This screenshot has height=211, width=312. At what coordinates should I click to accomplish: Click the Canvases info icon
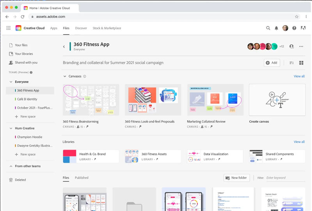click(x=85, y=76)
